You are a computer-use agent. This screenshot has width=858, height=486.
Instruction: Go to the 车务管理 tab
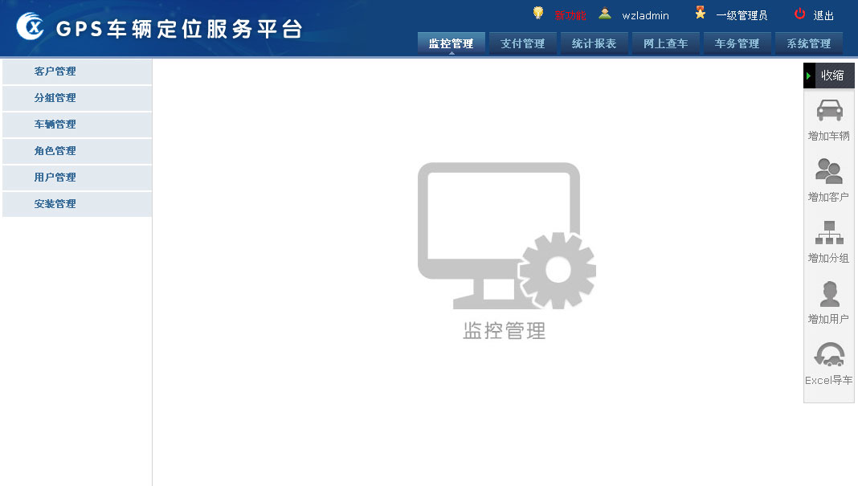pos(737,43)
